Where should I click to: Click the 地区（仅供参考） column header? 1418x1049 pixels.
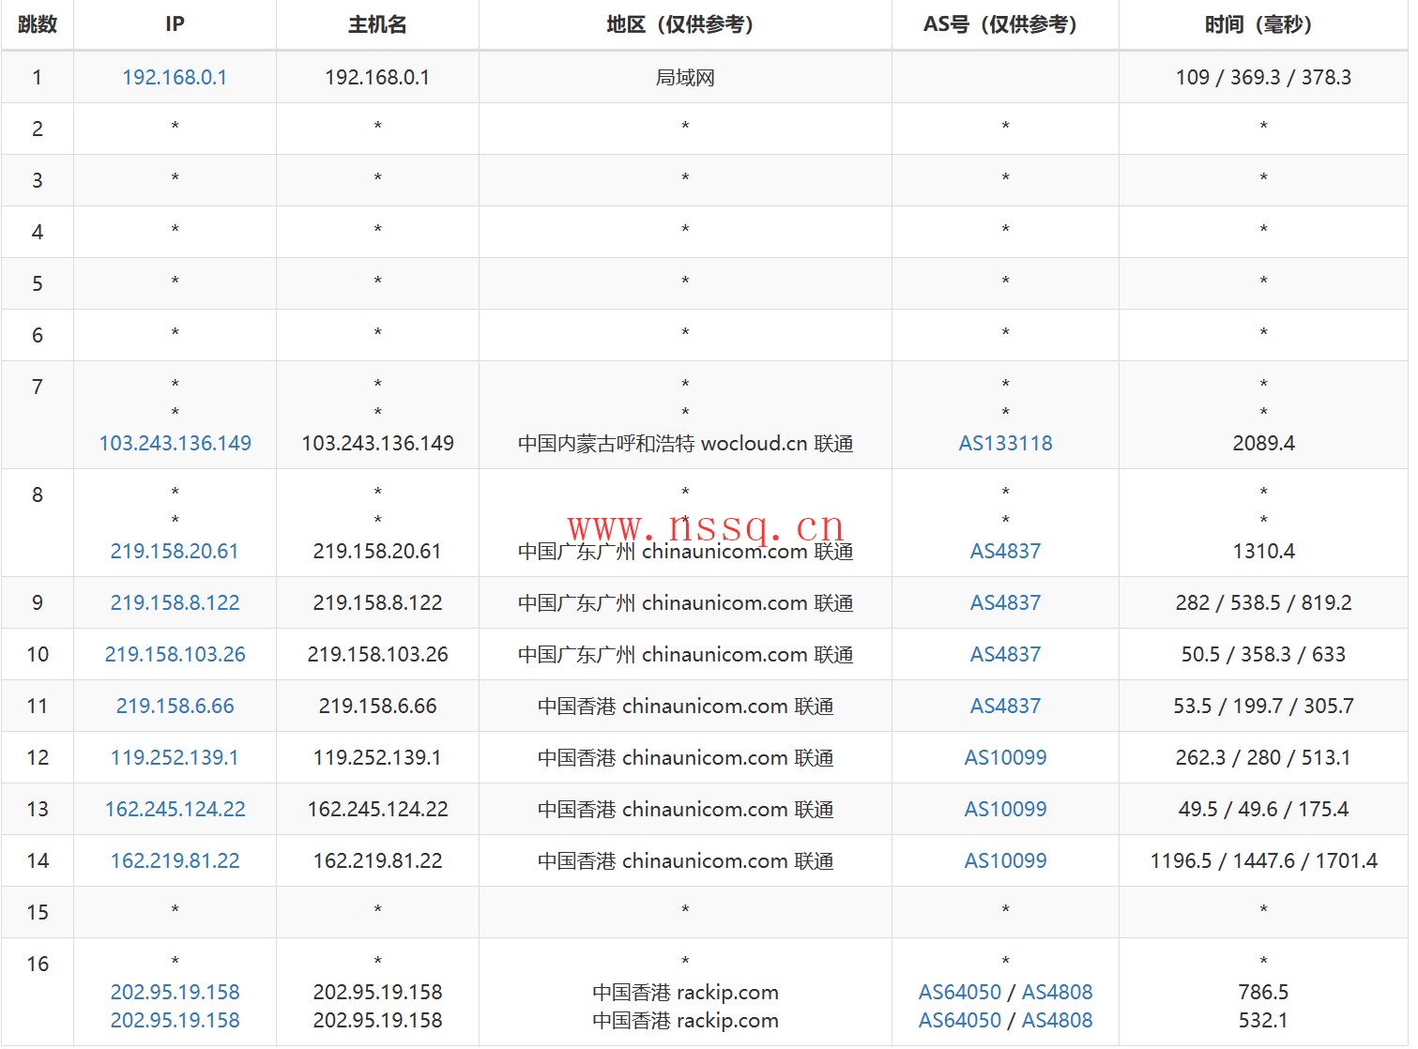pos(685,24)
